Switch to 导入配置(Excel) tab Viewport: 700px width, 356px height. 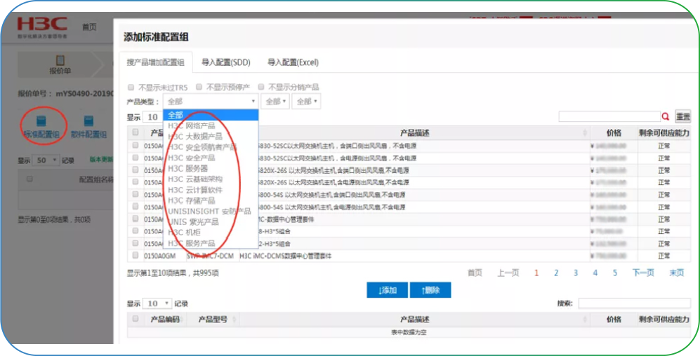tap(293, 62)
